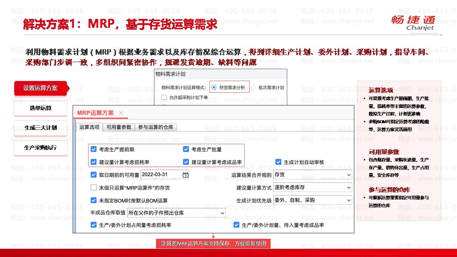Viewport: 457px width, 257px height.
Task: Open the calendar picker beside 2022-03-31
Action: pos(185,175)
